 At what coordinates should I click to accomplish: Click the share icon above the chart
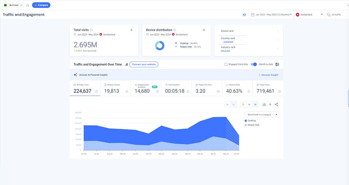point(276,104)
